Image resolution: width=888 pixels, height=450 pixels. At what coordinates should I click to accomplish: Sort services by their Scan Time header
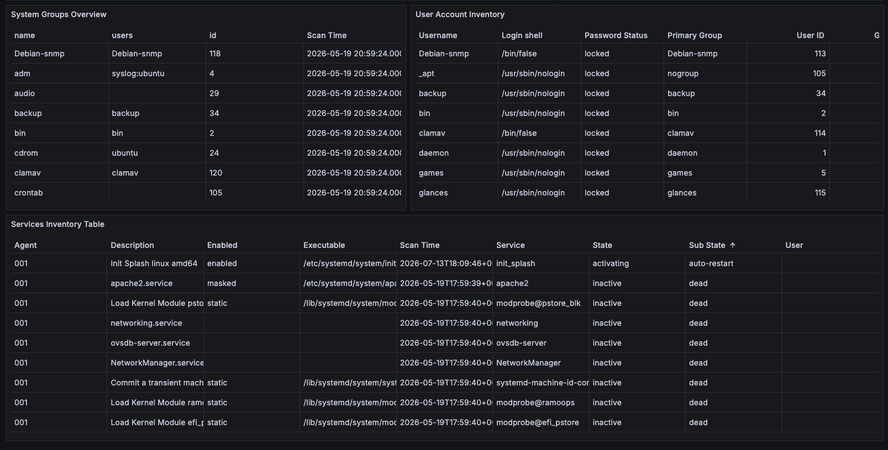(419, 245)
